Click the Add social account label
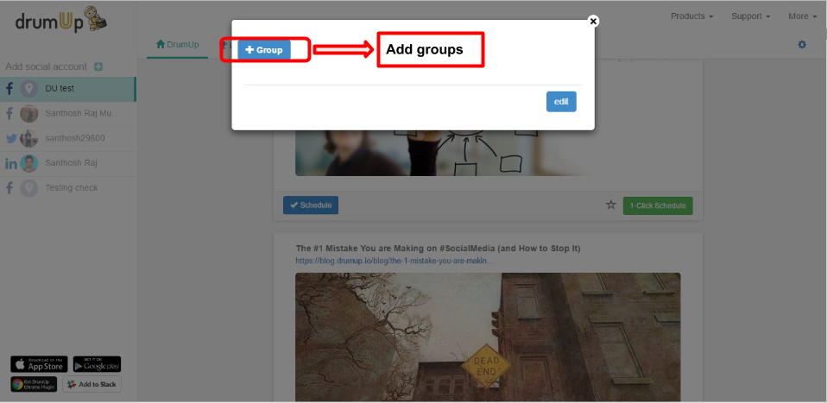The height and width of the screenshot is (403, 827). pos(47,67)
